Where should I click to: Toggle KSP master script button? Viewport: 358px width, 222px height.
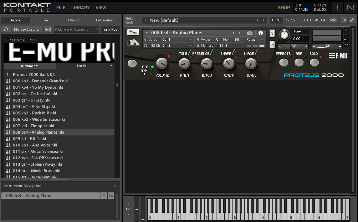click(333, 20)
